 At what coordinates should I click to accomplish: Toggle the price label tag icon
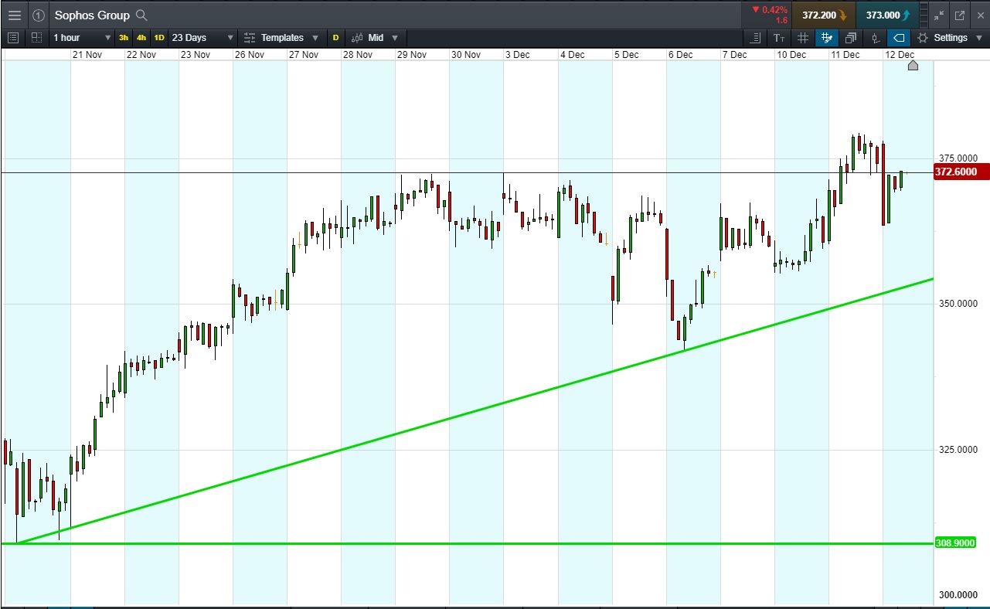[899, 38]
